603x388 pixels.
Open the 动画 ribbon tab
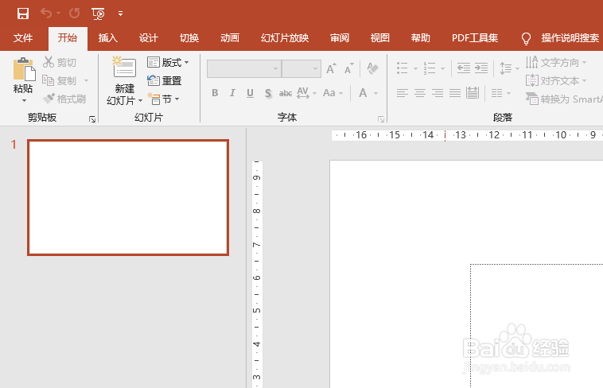tap(230, 38)
